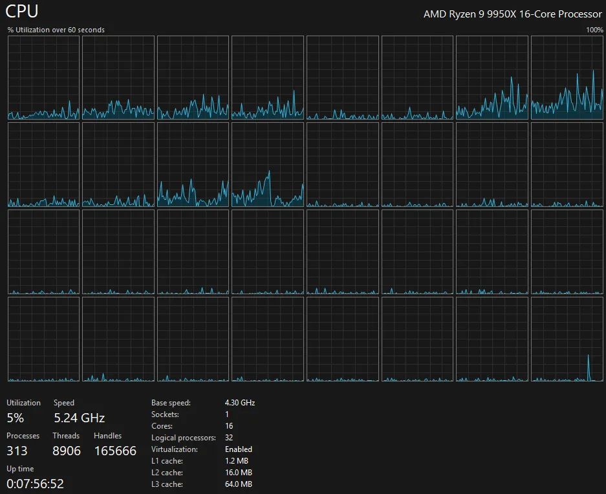Click the first graph in the third row
The image size is (606, 494).
coord(43,252)
